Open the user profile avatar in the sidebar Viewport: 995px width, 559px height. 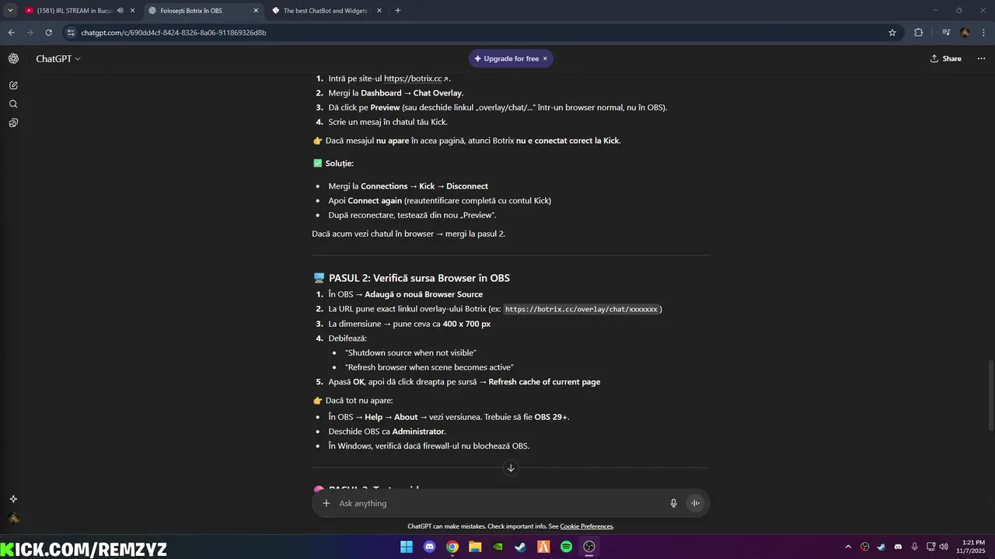[13, 519]
